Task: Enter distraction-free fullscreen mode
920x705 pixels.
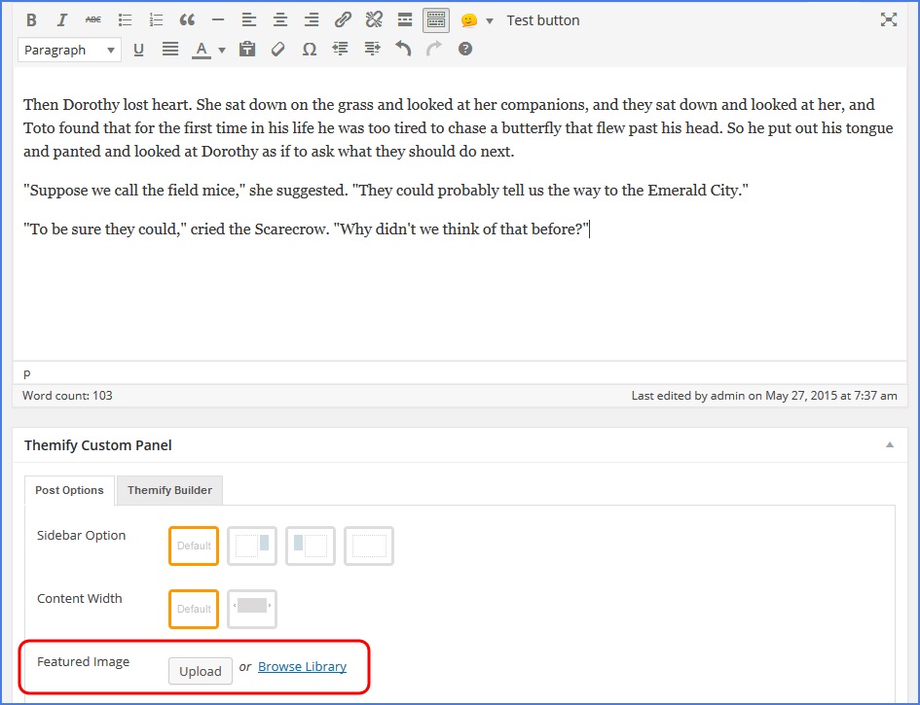Action: (x=888, y=20)
